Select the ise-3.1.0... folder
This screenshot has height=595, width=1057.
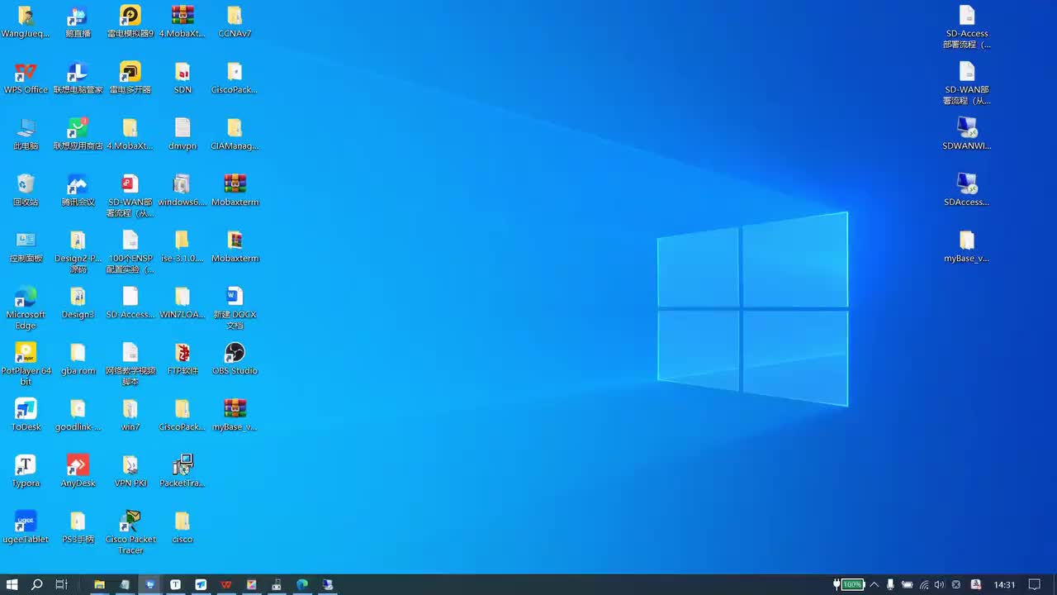182,246
